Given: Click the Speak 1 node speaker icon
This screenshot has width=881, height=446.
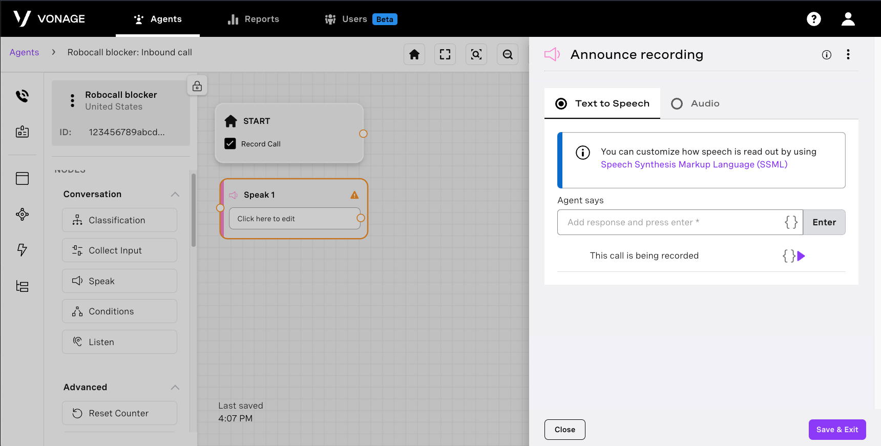Looking at the screenshot, I should (233, 195).
